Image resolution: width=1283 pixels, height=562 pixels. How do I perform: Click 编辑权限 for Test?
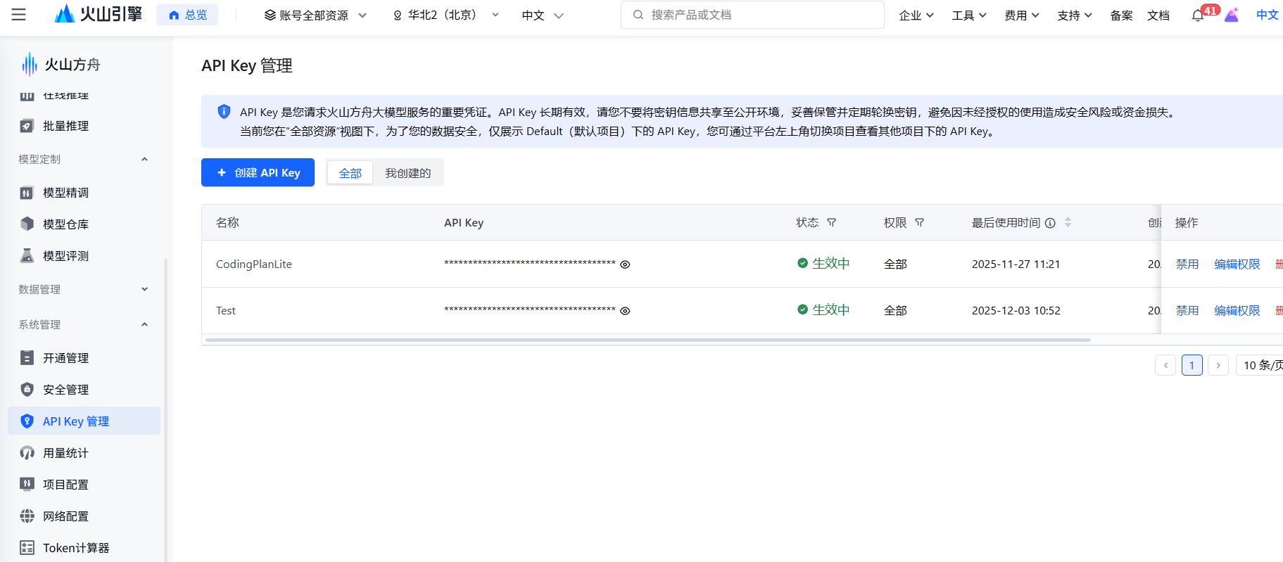coord(1237,310)
